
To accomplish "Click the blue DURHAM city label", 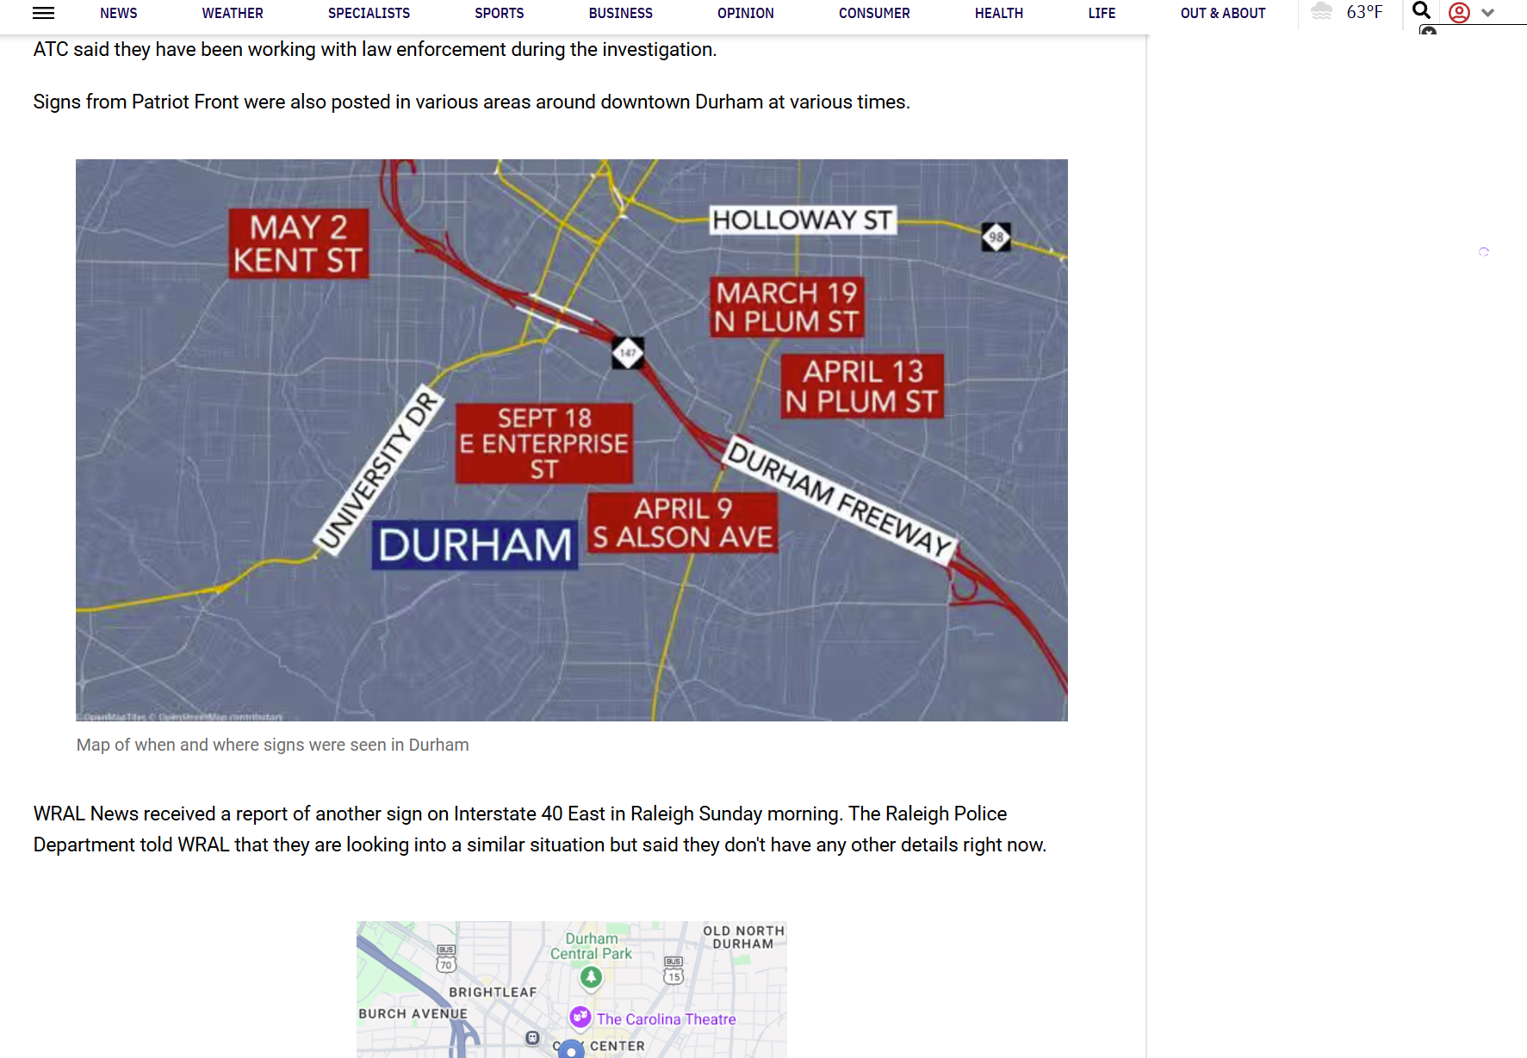I will click(x=475, y=545).
